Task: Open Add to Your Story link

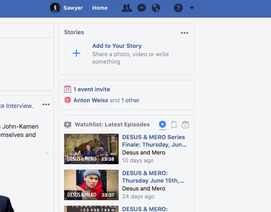Action: (x=117, y=46)
